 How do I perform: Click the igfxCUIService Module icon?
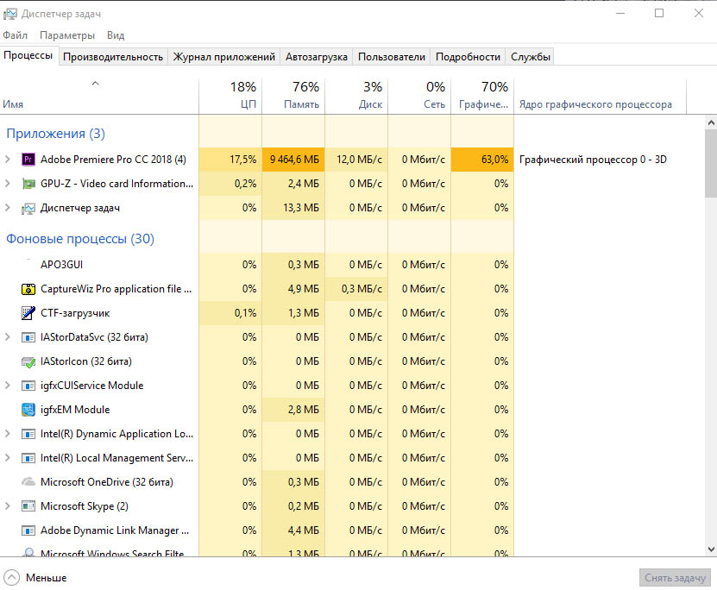tap(28, 386)
